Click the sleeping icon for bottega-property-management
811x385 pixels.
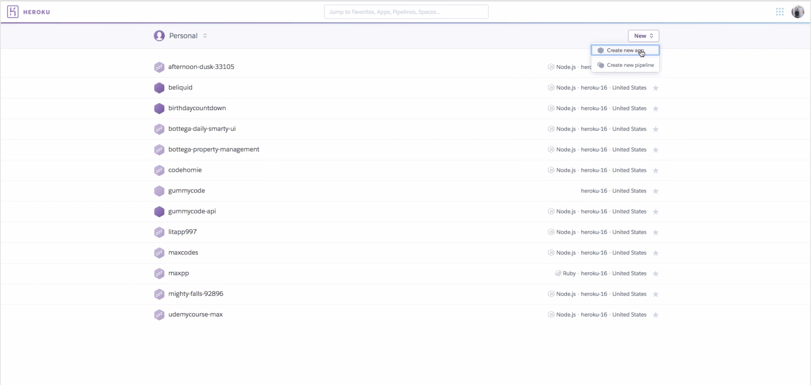159,150
